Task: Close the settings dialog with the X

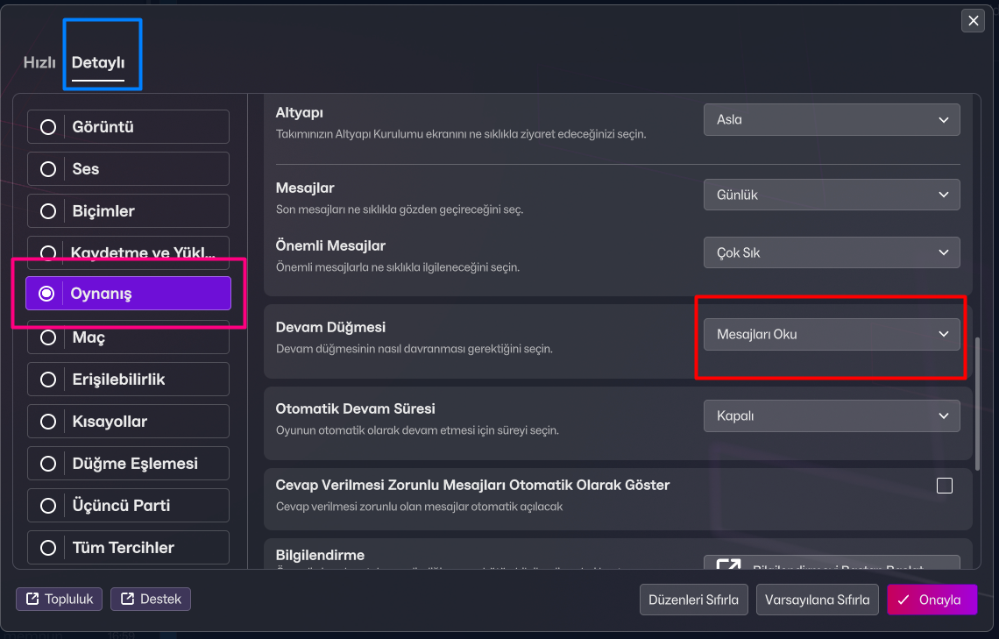Action: [x=973, y=20]
